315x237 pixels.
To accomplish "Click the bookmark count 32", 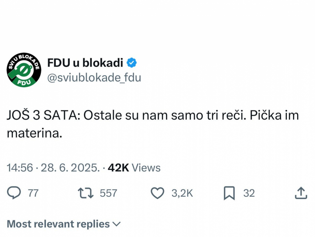I will point(248,192).
